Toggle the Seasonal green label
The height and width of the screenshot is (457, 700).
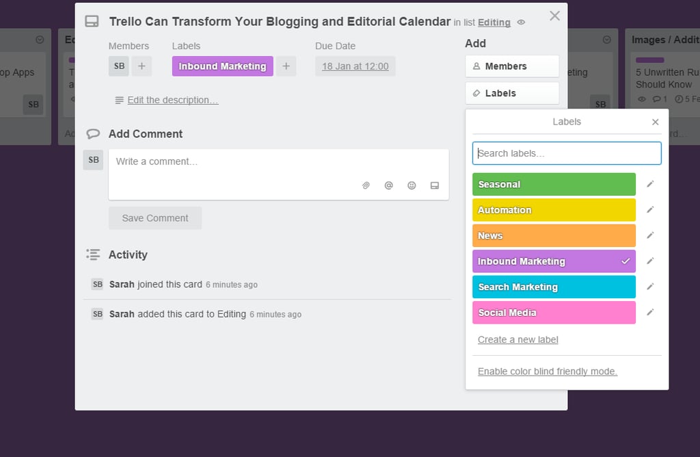[554, 185]
